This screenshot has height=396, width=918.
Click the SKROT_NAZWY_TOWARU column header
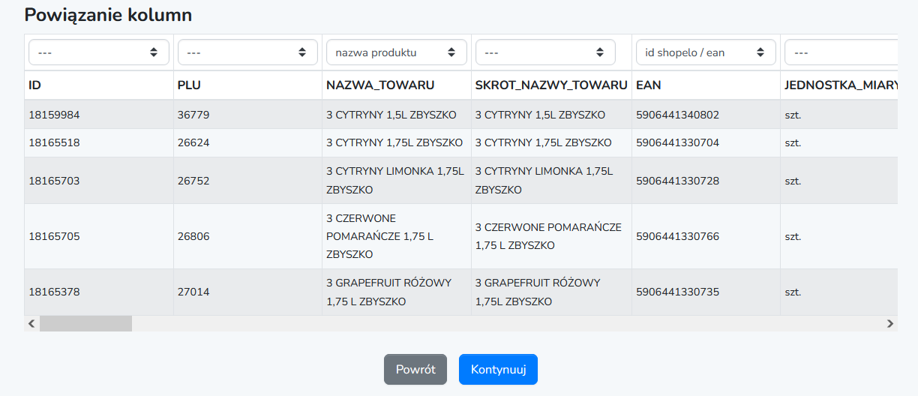pyautogui.click(x=551, y=85)
